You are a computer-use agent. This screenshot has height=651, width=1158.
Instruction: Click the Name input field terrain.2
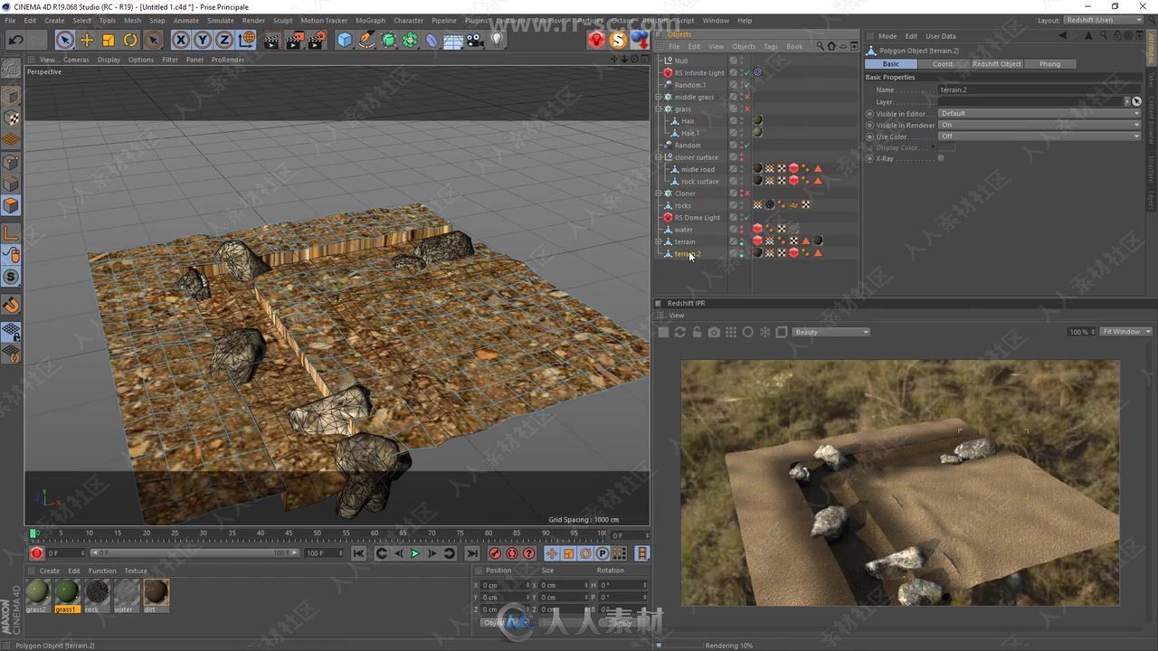pyautogui.click(x=1039, y=90)
